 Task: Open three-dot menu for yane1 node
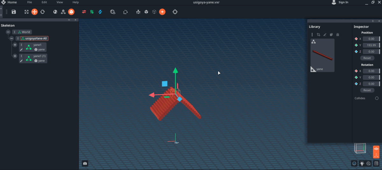pos(21,45)
